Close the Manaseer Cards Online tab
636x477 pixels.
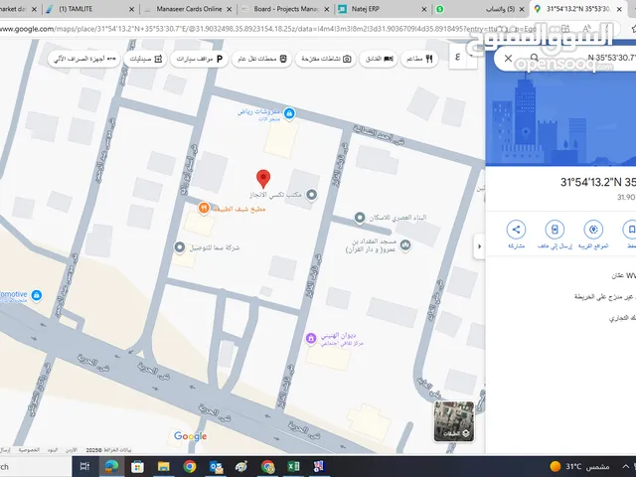tap(230, 9)
